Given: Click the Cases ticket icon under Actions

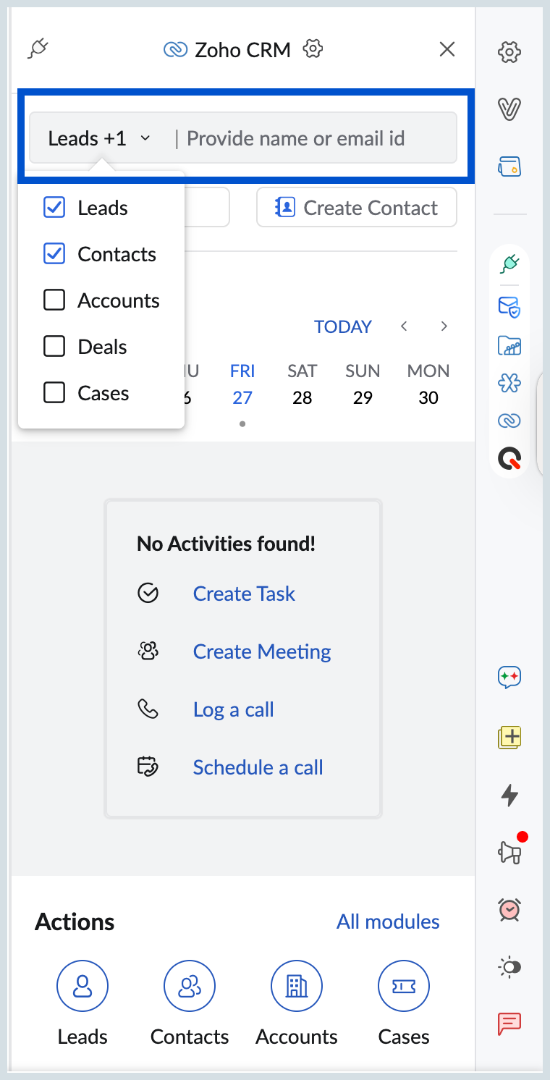Looking at the screenshot, I should coord(404,986).
